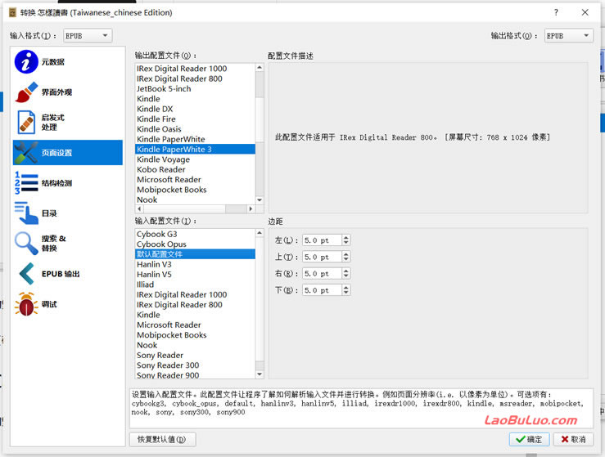This screenshot has width=605, height=457.
Task: Select output profile Mobipocket Books
Action: click(x=195, y=190)
